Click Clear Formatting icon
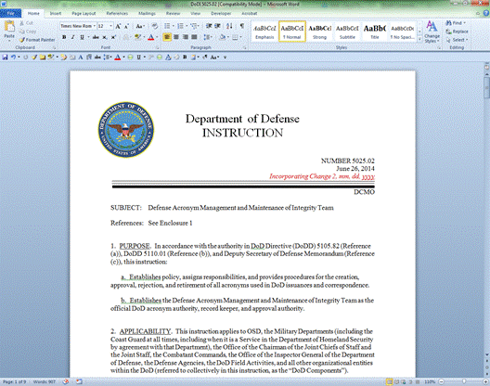490x386 pixels. (154, 26)
